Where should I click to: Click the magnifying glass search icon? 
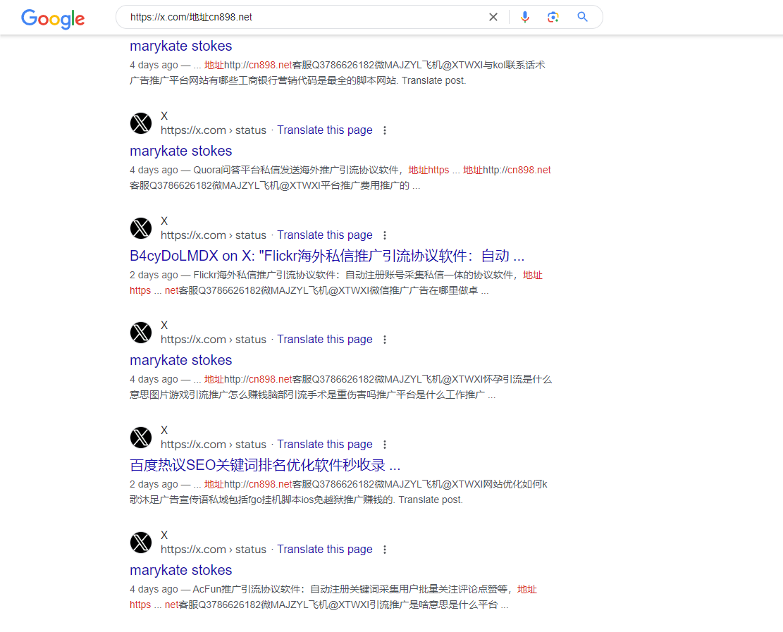(x=582, y=16)
